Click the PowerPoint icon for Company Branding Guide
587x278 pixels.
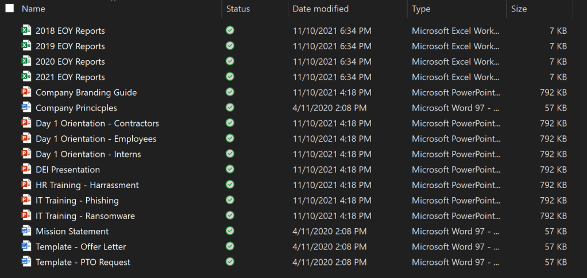click(x=26, y=92)
